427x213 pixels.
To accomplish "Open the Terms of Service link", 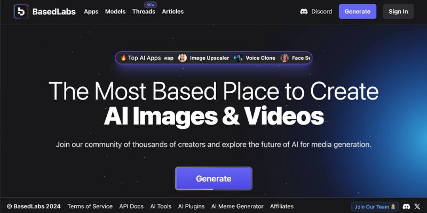I will tap(90, 207).
